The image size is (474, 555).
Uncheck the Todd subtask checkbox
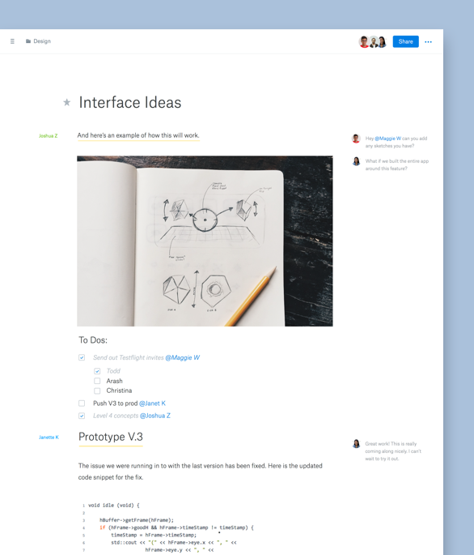tap(97, 371)
